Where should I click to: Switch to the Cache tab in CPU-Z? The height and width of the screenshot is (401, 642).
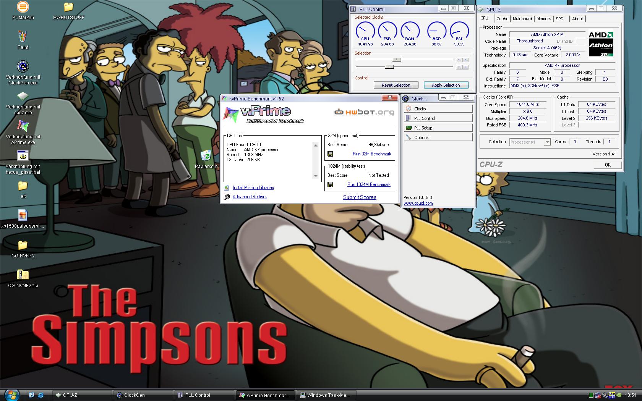(502, 19)
